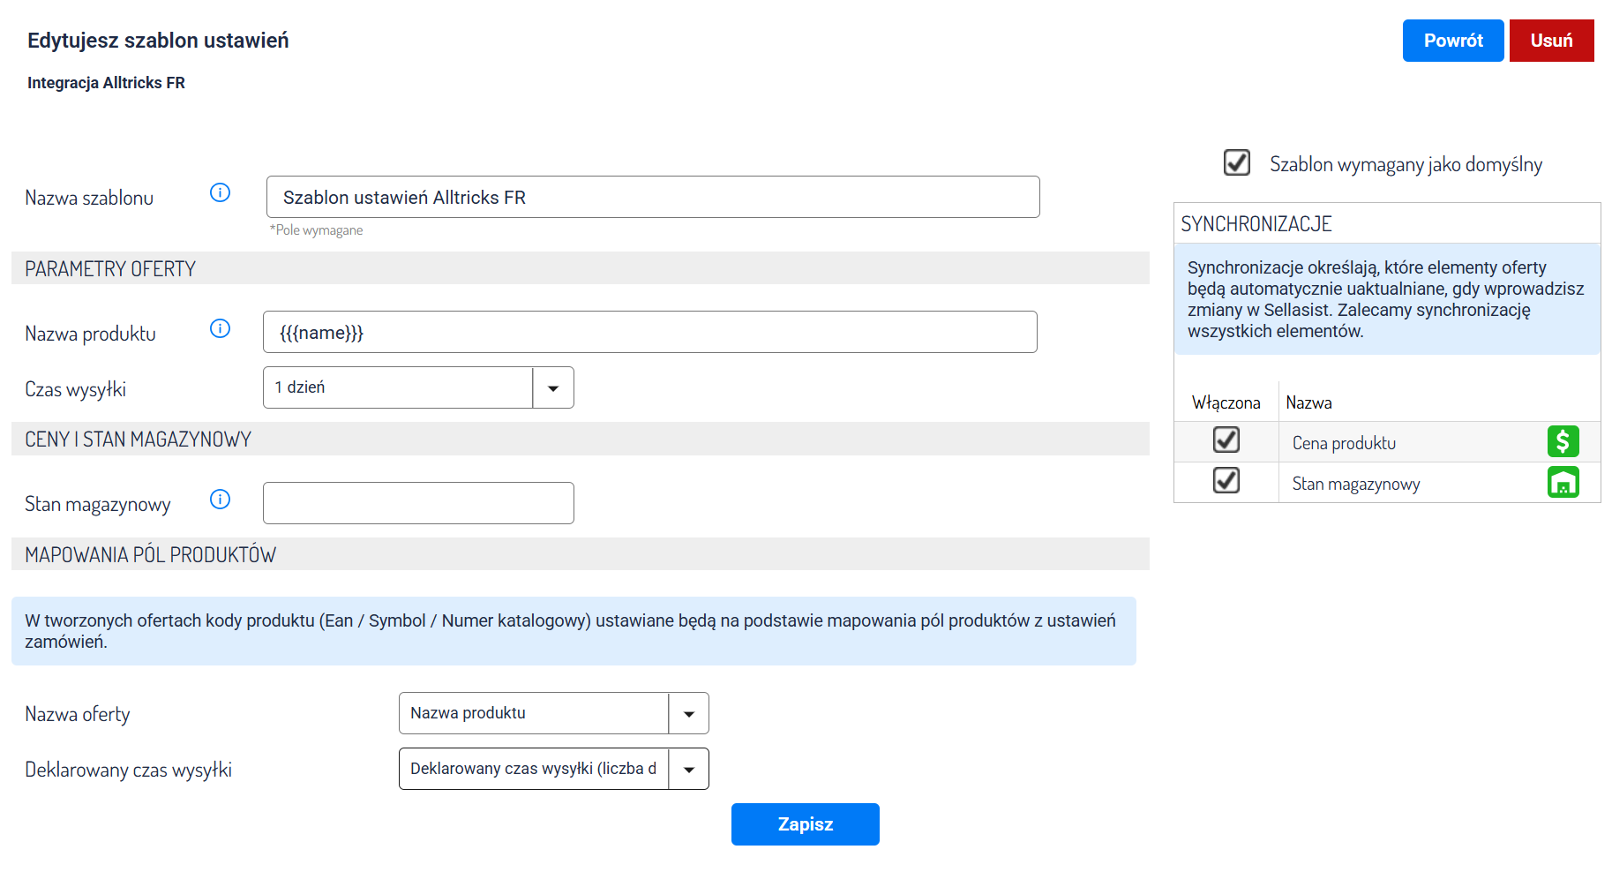Viewport: 1612px width, 872px height.
Task: Click the Parametry oferty section header
Action: coord(110,268)
